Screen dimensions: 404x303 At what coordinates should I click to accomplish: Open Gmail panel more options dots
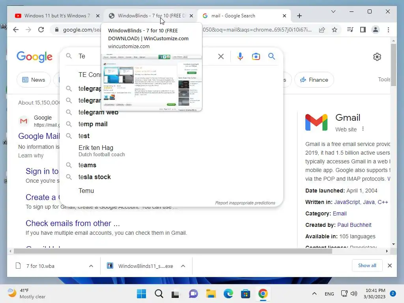click(x=363, y=129)
